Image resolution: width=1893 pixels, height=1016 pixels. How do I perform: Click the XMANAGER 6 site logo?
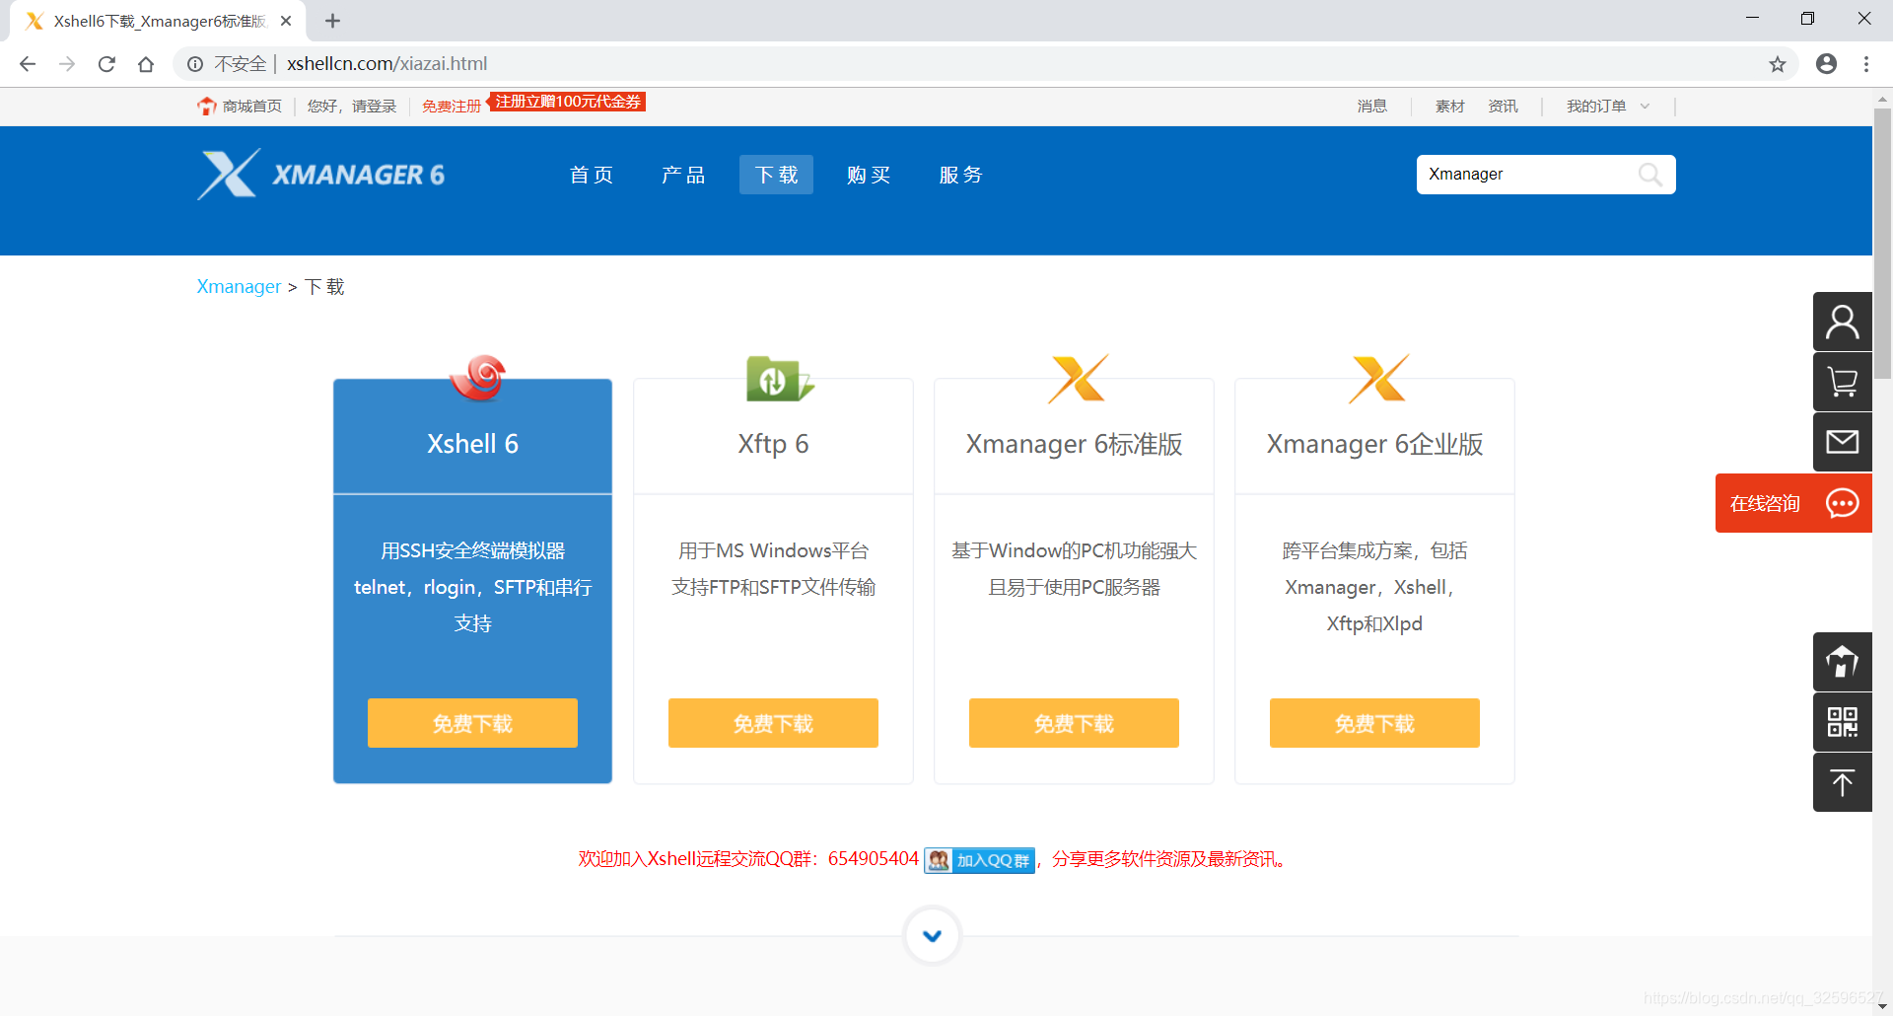tap(320, 174)
